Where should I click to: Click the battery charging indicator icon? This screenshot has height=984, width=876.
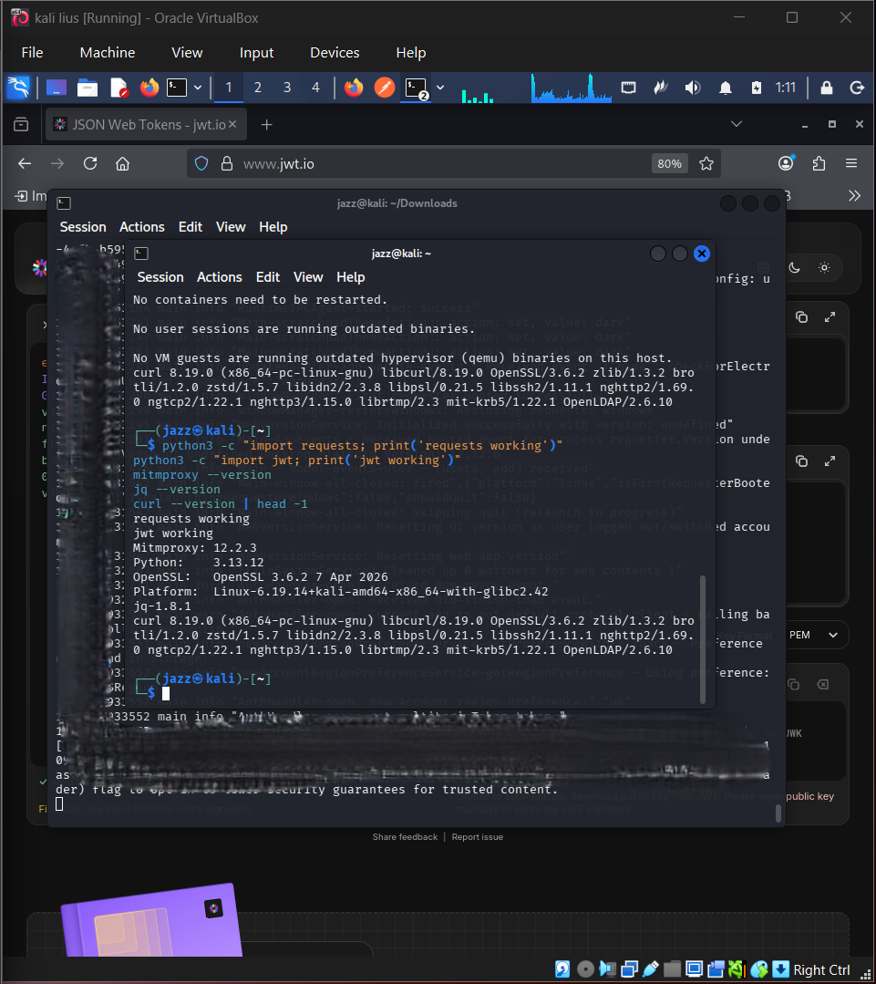[757, 88]
